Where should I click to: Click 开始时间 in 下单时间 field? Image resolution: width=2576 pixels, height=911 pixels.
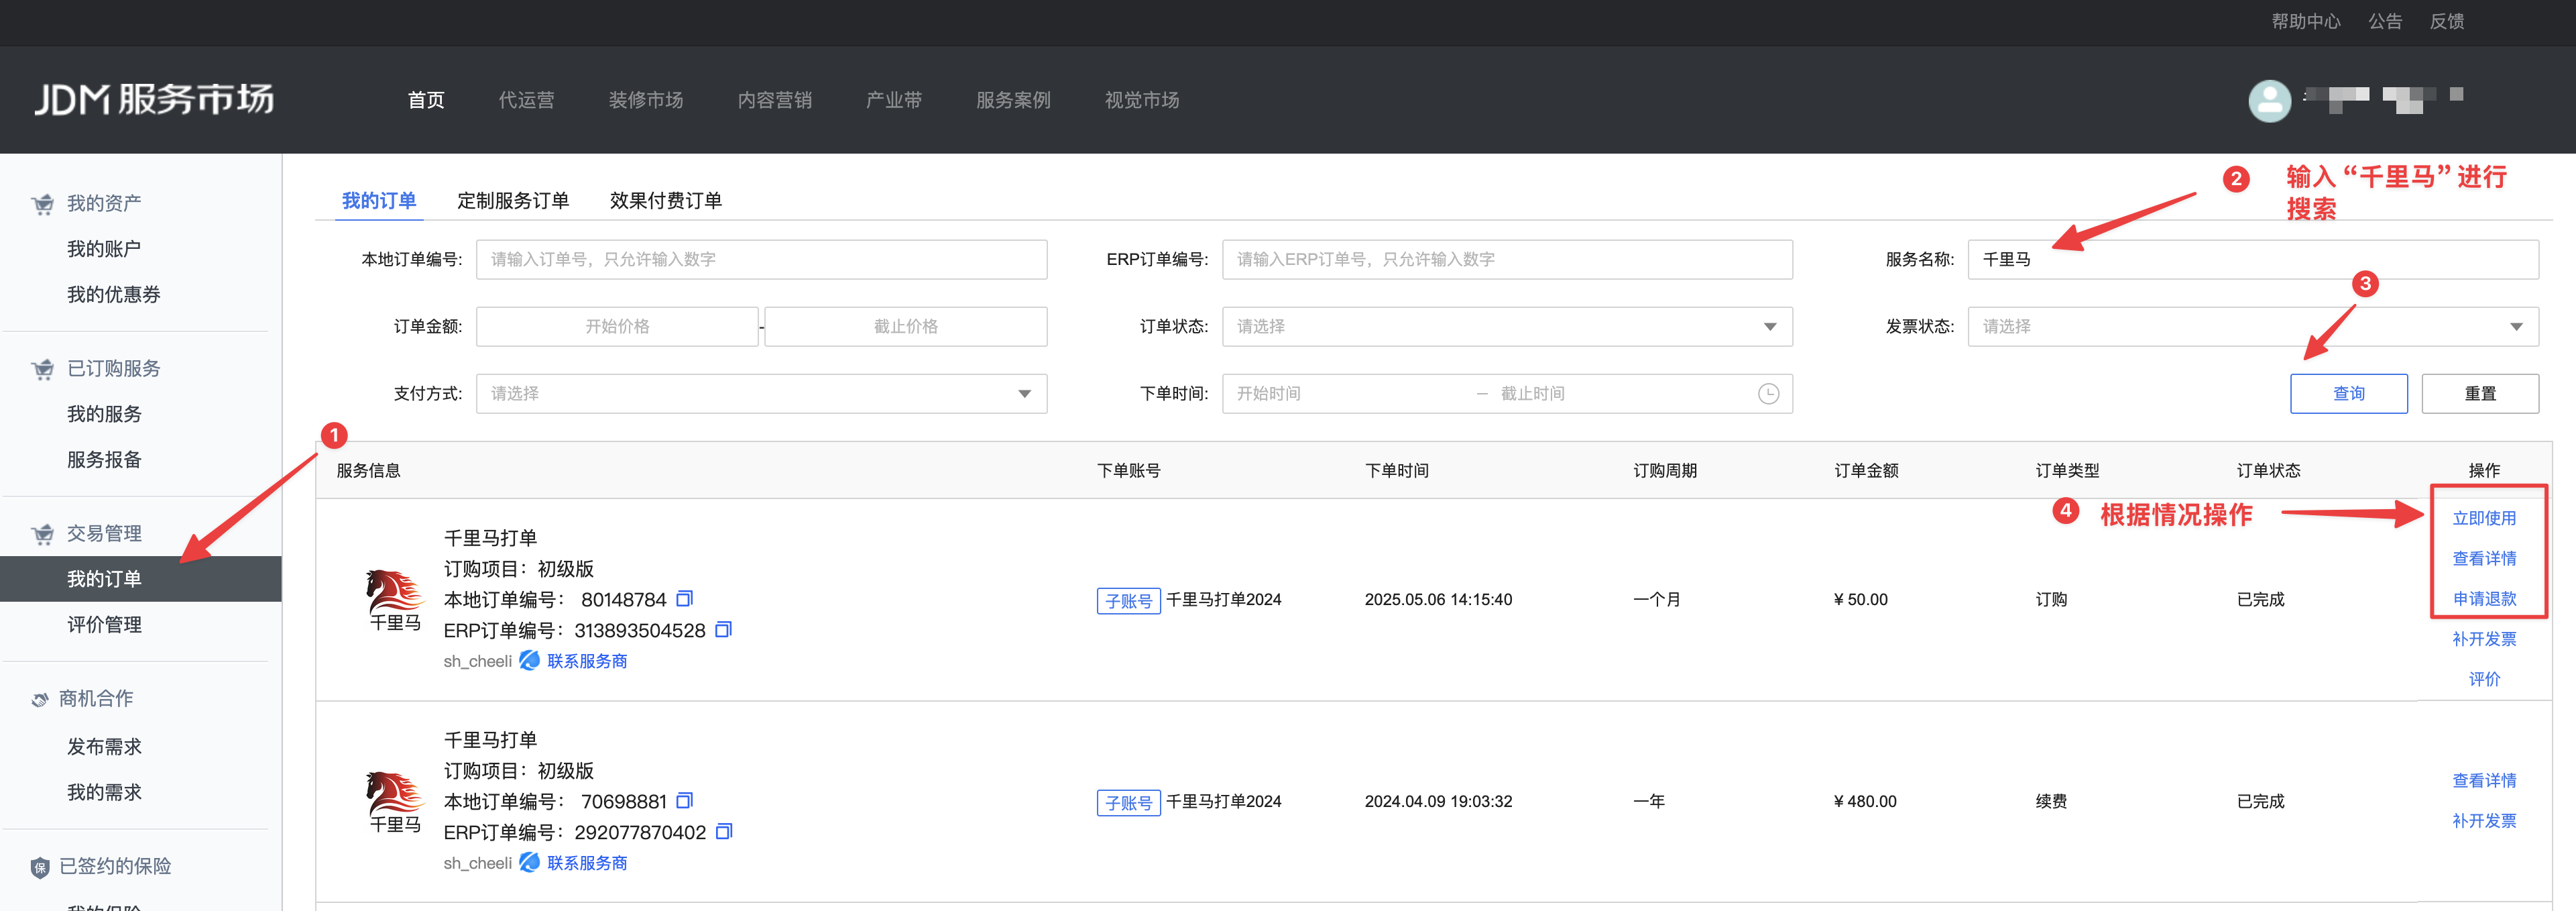1269,394
